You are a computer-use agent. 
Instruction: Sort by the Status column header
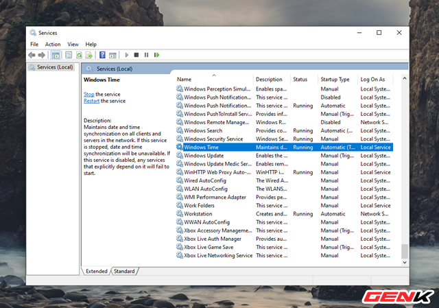click(304, 80)
